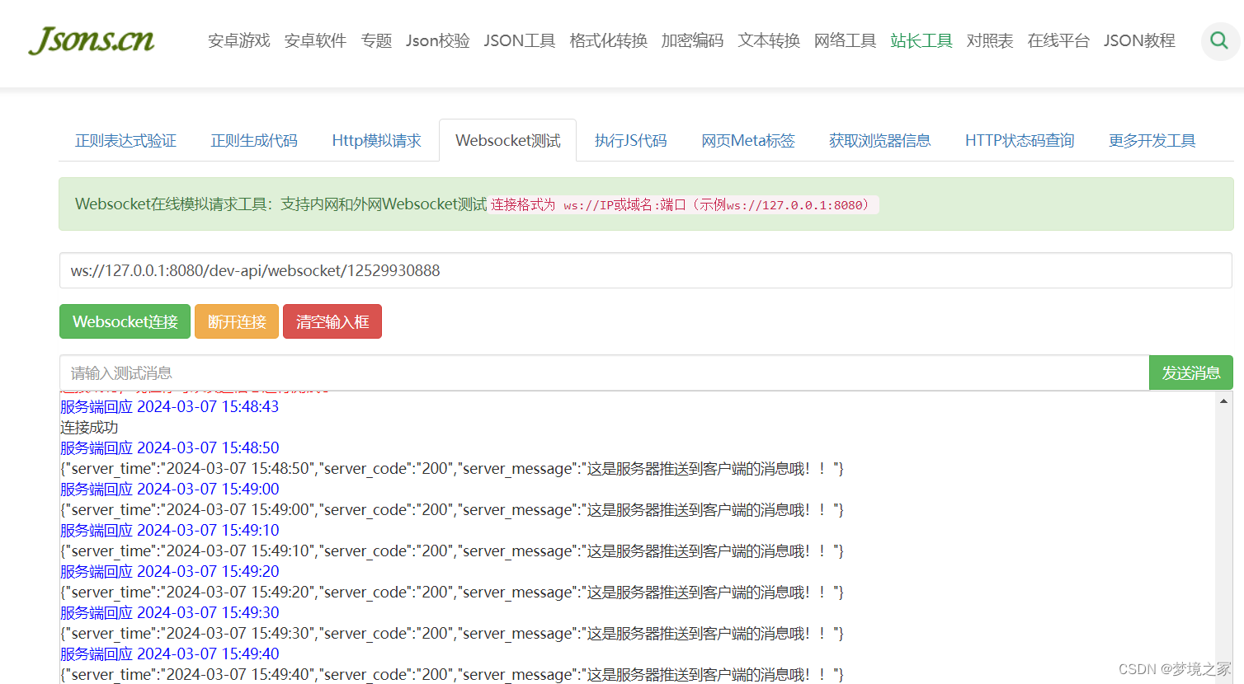Switch to the 执行JS代码 tab

click(631, 141)
